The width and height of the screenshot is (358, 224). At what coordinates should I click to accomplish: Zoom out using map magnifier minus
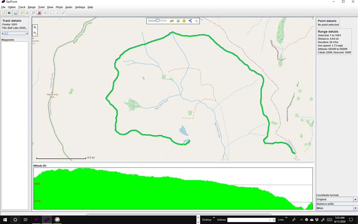pos(35,33)
